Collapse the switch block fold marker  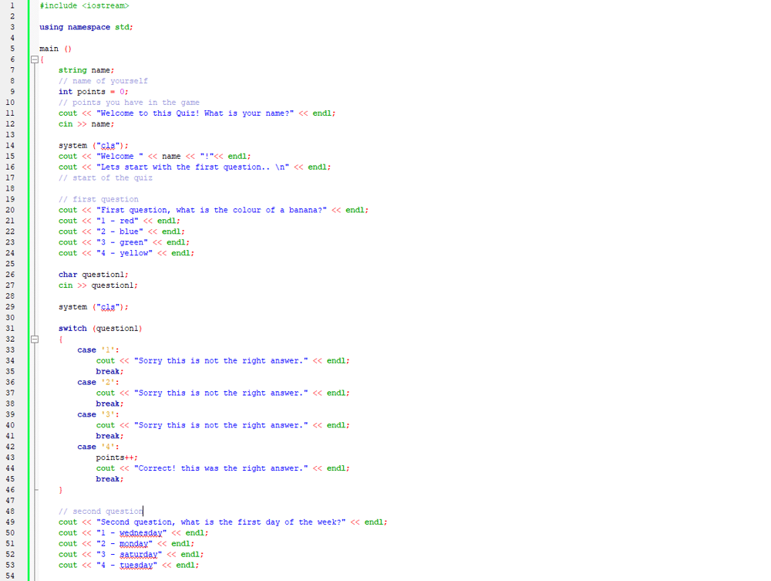coord(34,339)
